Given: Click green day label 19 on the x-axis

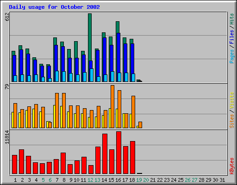Looking at the screenshot, I should [x=139, y=180].
